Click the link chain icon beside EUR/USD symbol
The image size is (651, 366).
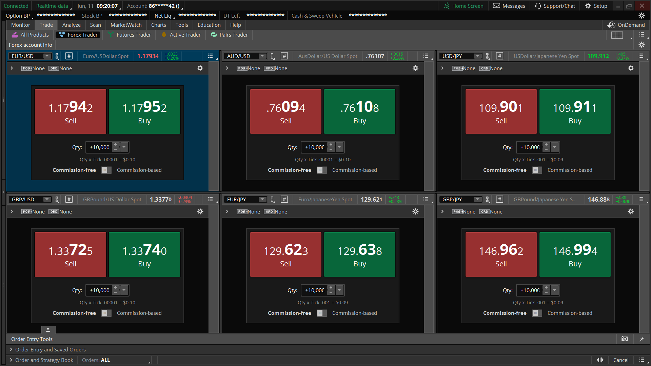tap(57, 56)
